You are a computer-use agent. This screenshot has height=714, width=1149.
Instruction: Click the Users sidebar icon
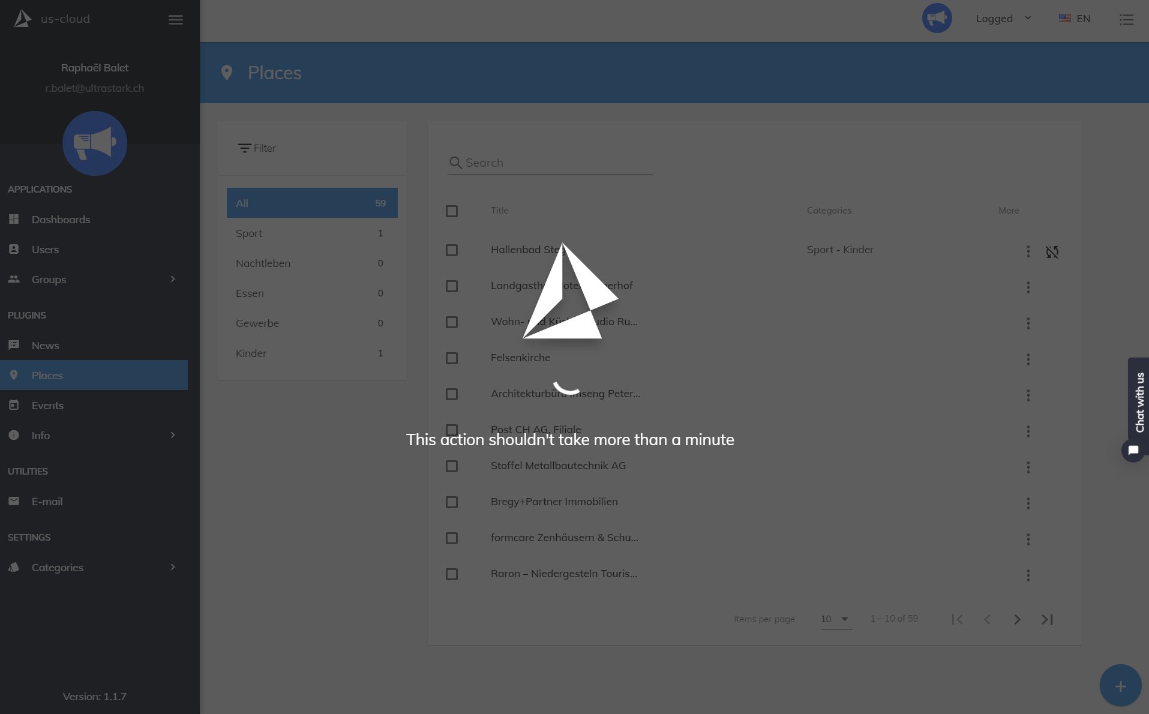[14, 249]
